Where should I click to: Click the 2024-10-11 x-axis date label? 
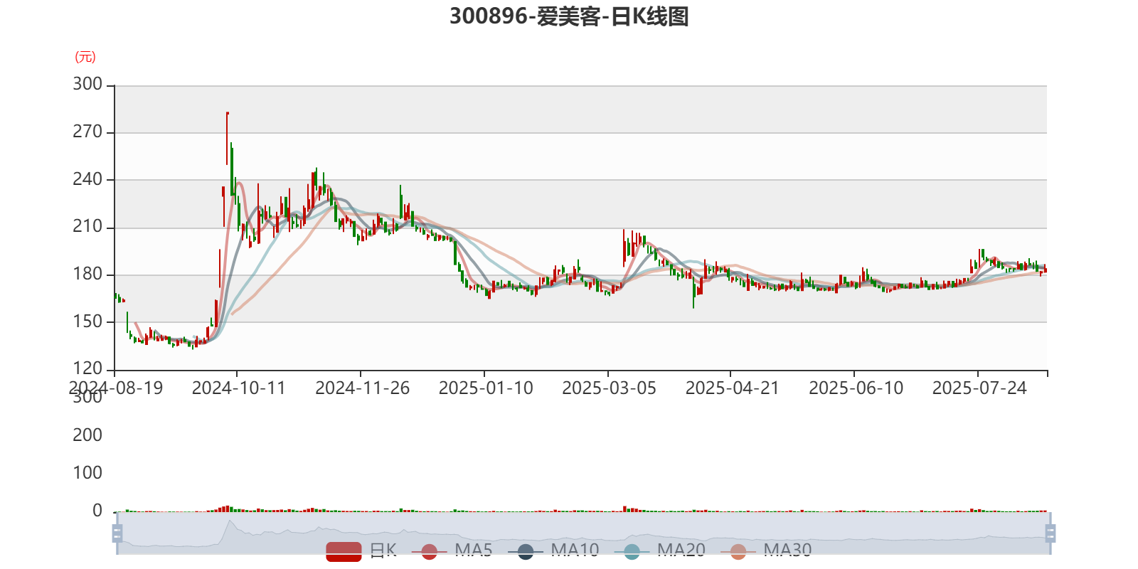tap(238, 388)
